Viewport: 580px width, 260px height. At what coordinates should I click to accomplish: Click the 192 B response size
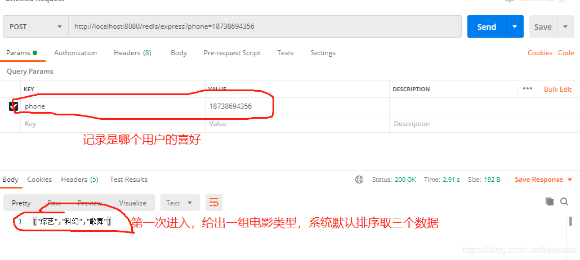(492, 180)
